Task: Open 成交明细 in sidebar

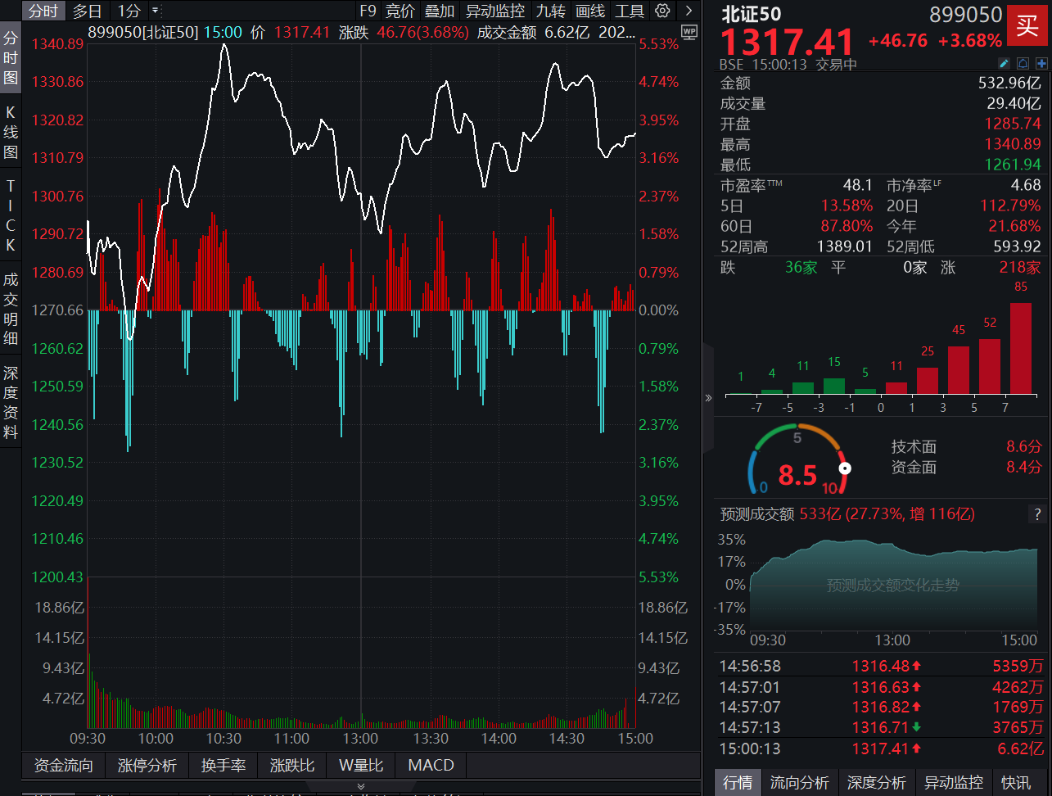Action: click(11, 308)
